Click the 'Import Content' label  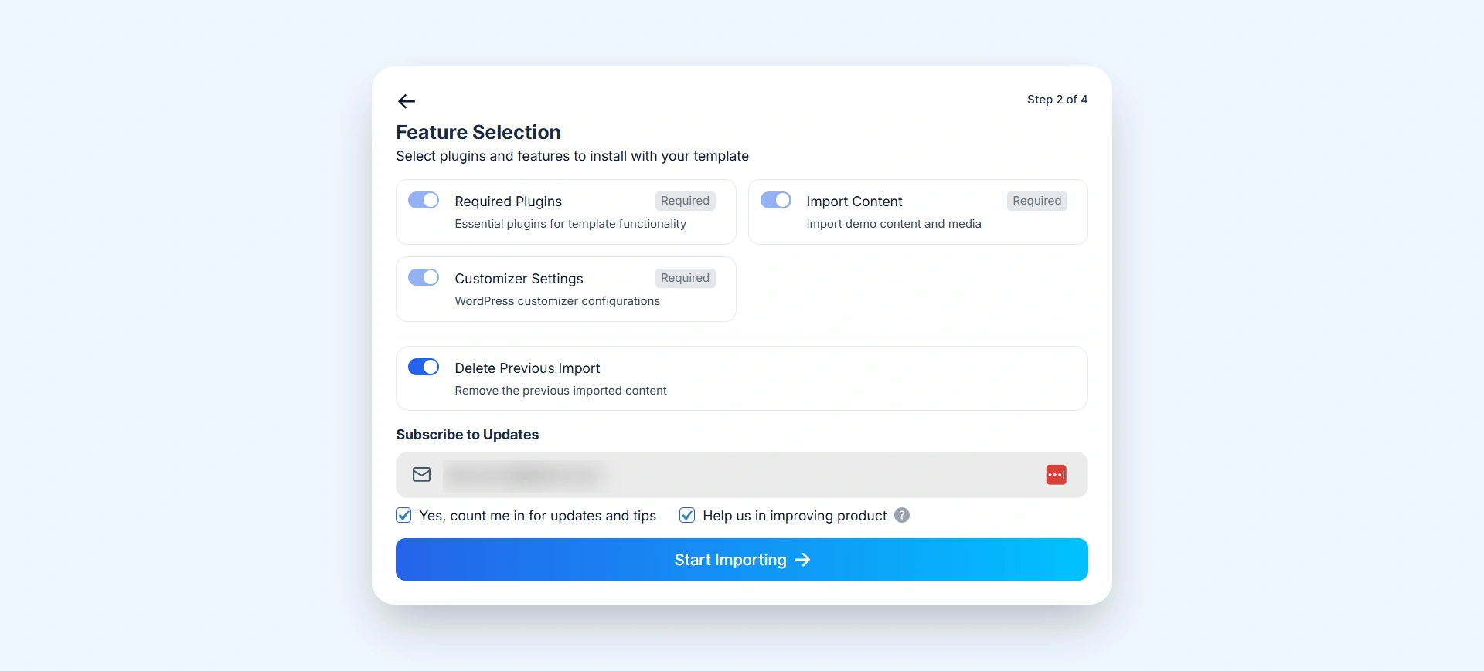tap(854, 202)
